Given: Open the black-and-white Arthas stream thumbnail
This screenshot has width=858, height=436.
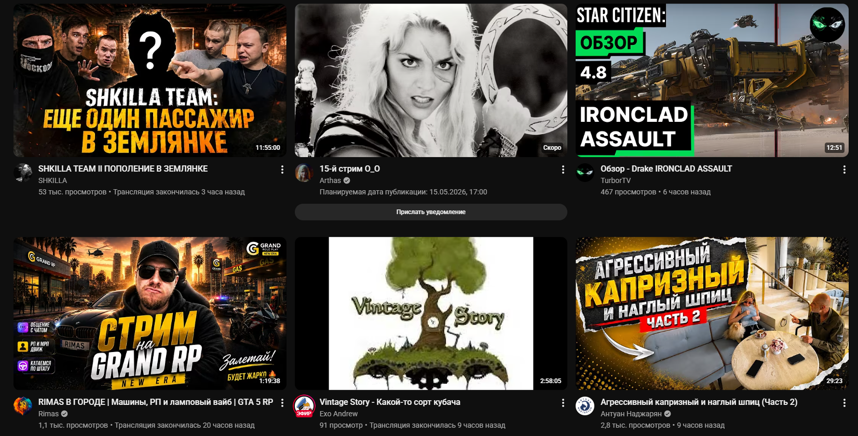Looking at the screenshot, I should (431, 80).
